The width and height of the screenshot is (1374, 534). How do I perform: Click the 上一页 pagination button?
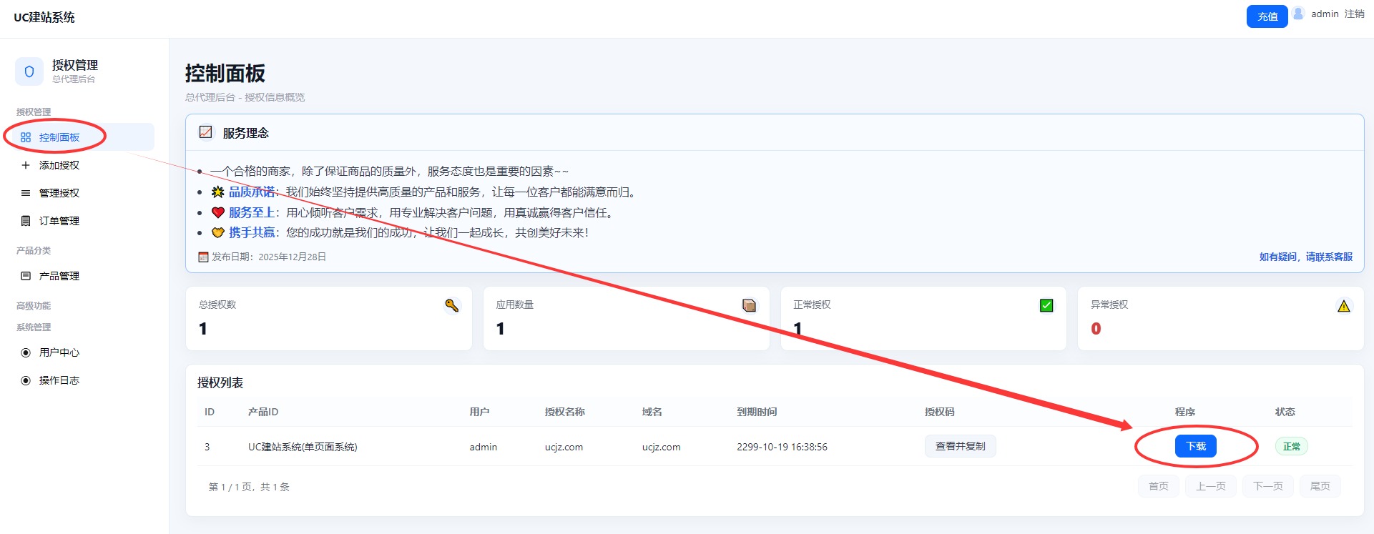click(x=1211, y=486)
